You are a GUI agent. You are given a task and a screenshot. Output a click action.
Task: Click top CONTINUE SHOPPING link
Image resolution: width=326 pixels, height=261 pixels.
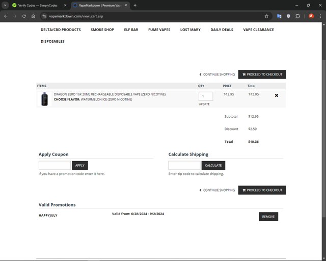(217, 74)
